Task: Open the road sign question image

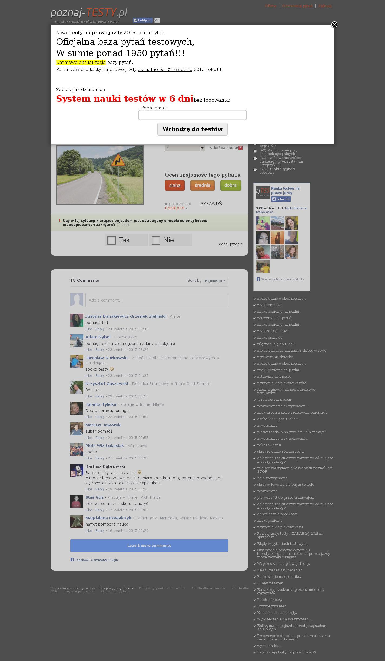Action: [x=100, y=175]
